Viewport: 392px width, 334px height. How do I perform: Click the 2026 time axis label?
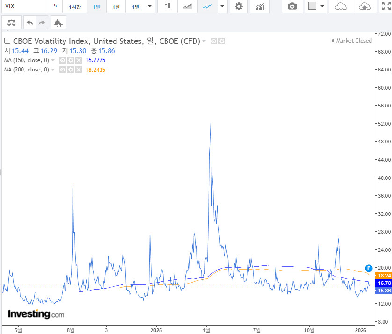(361, 330)
